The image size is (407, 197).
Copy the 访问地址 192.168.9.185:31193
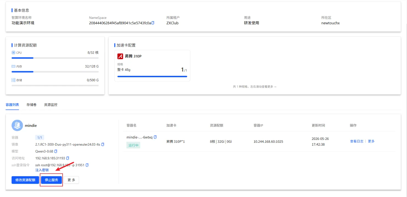tap(68, 158)
